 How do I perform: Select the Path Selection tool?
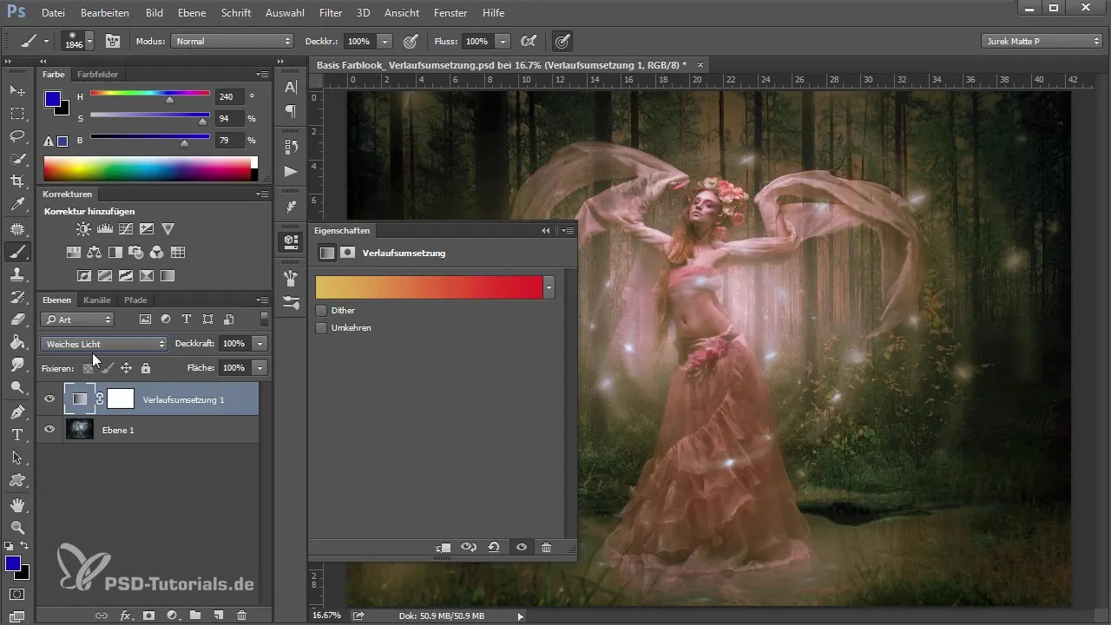coord(17,457)
